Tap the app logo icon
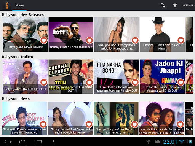Screen dimensions: 195x146 (7, 5)
